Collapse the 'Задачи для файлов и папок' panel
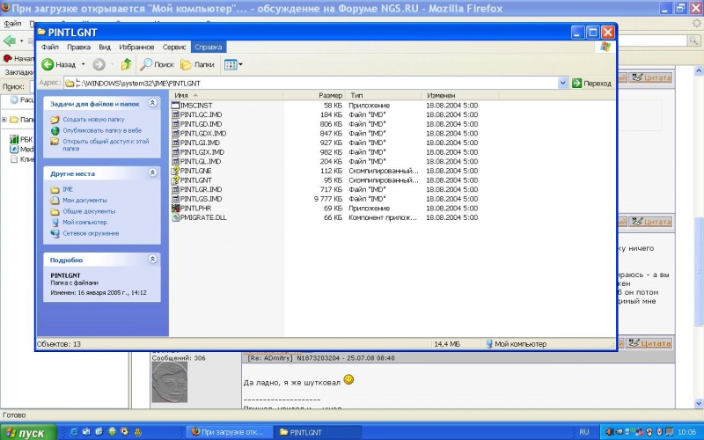The height and width of the screenshot is (440, 704). pyautogui.click(x=152, y=104)
